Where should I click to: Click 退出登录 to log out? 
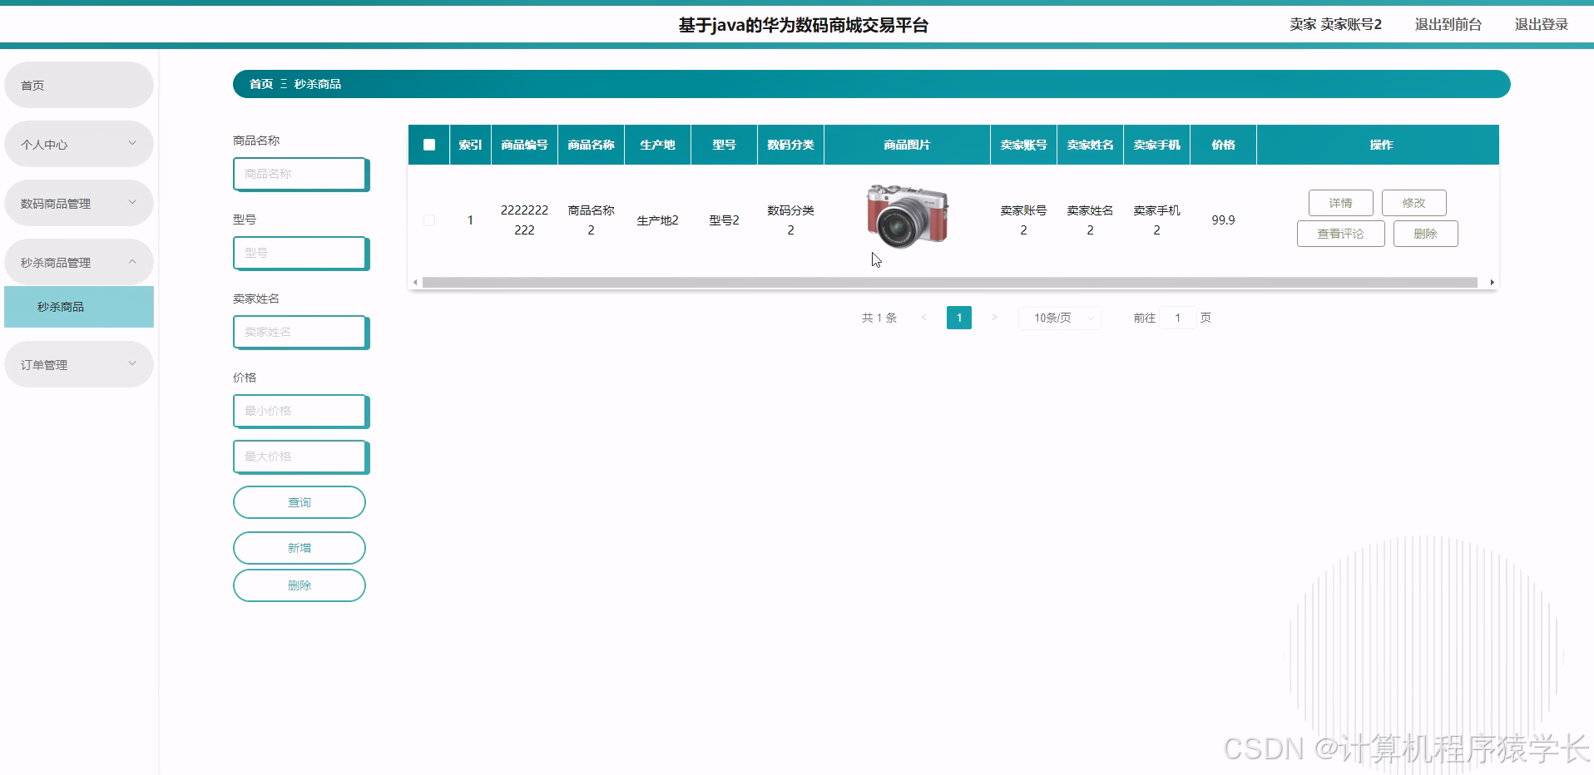(1541, 24)
